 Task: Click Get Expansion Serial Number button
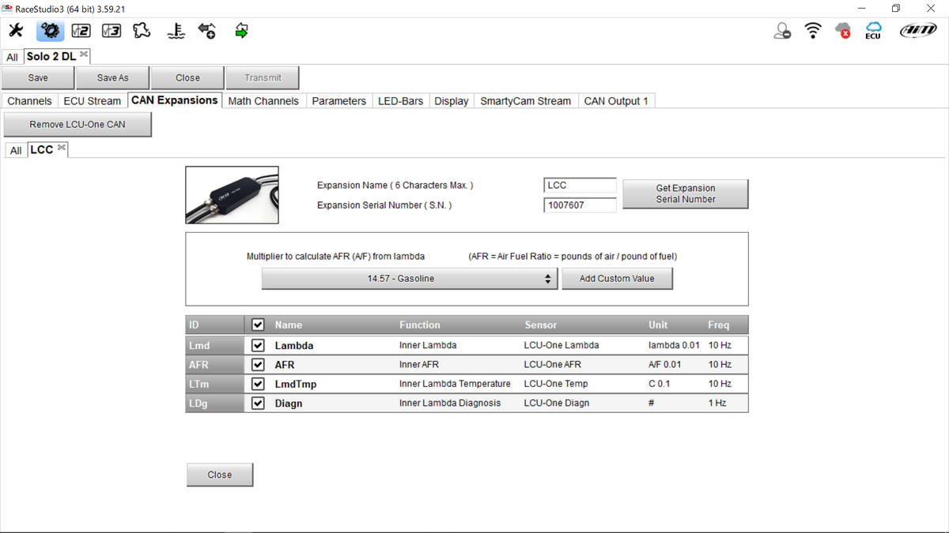tap(686, 194)
